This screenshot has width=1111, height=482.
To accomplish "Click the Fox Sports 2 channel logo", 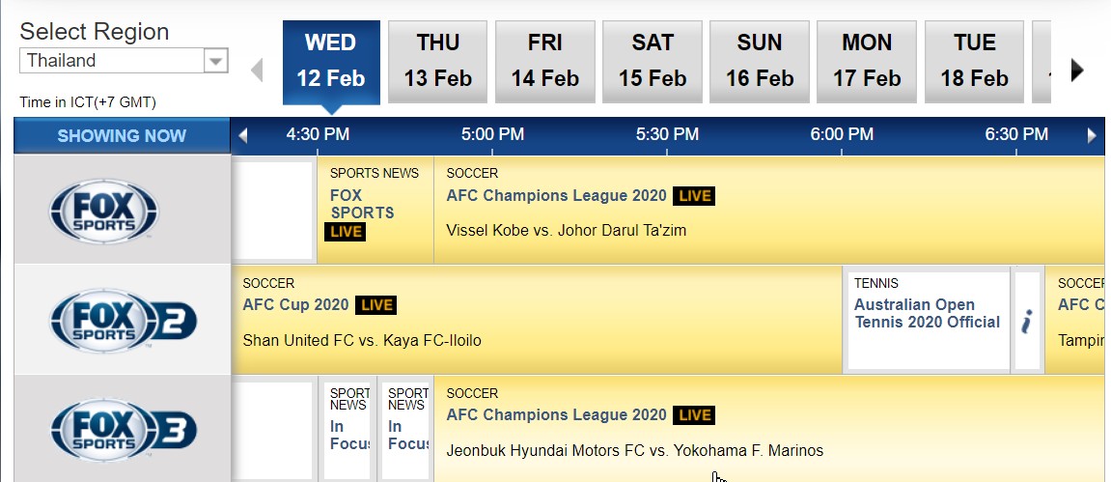I will (123, 321).
